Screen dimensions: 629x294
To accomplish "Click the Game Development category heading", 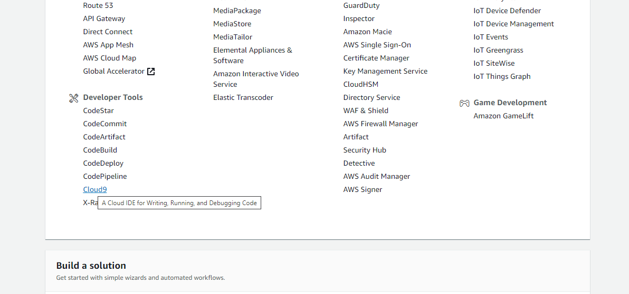I will point(510,103).
